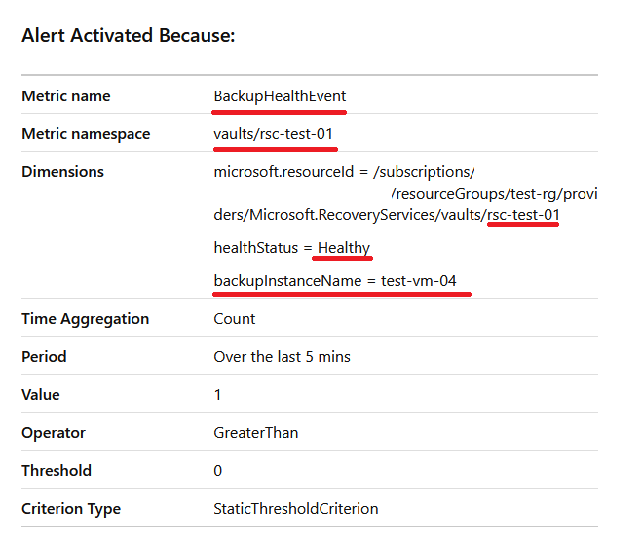This screenshot has height=544, width=642.
Task: Click the 'Period' label
Action: (44, 357)
